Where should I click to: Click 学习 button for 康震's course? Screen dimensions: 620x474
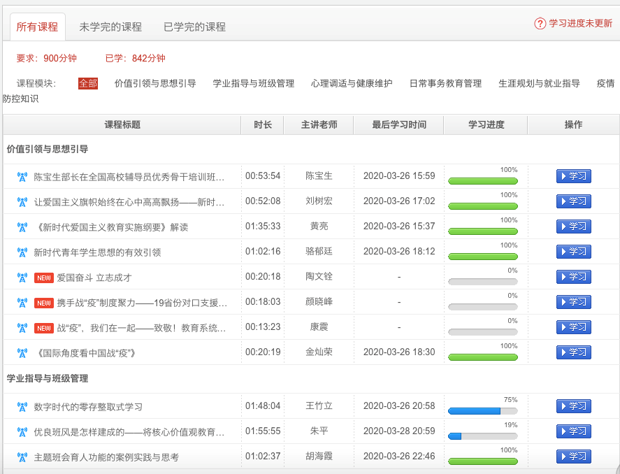click(x=573, y=327)
